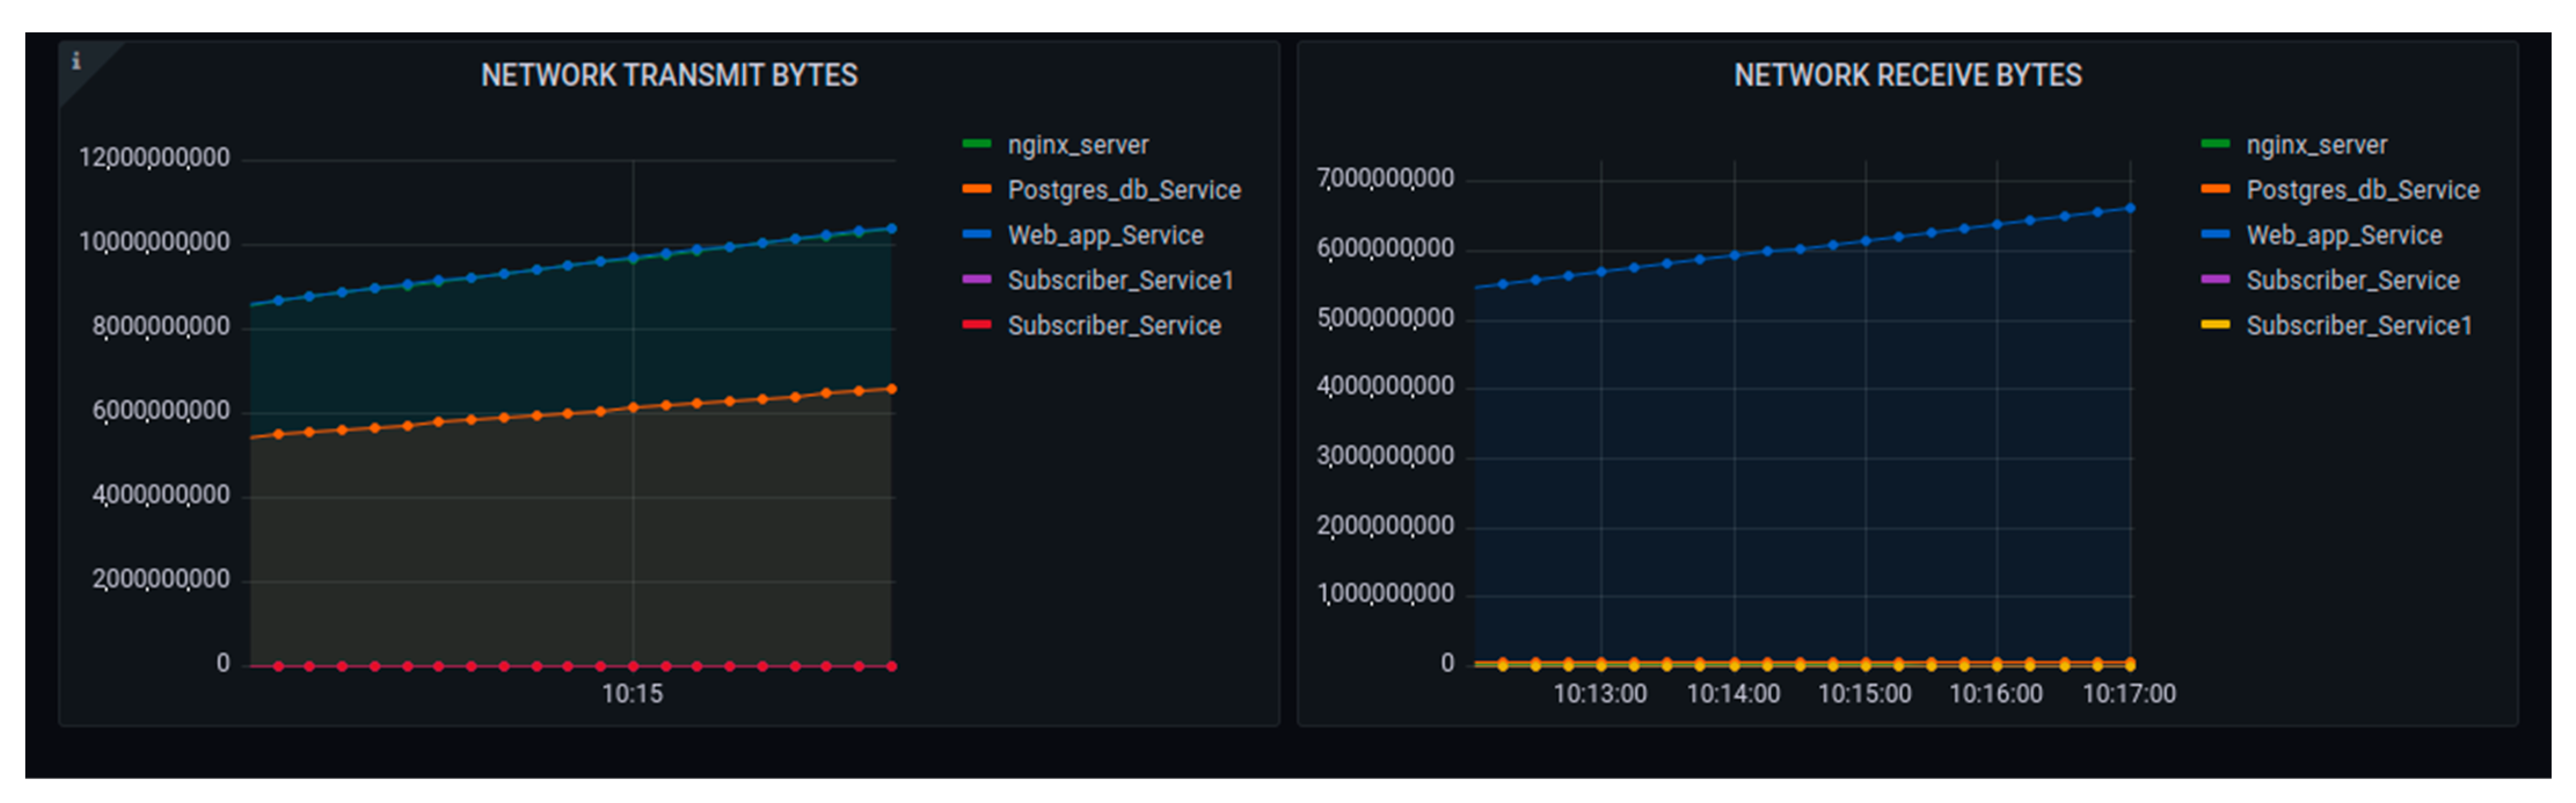
Task: Click blue Web_app_Service swatch in receive legend
Action: [x=2215, y=235]
